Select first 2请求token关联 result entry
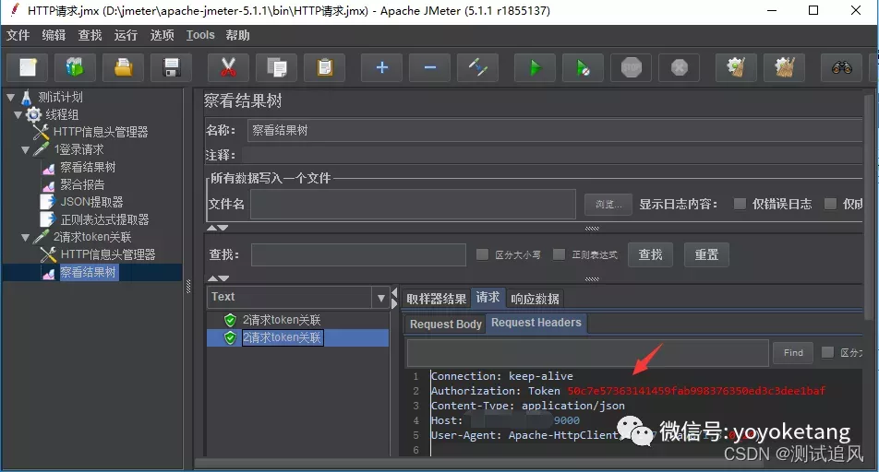Image resolution: width=879 pixels, height=472 pixels. 282,320
